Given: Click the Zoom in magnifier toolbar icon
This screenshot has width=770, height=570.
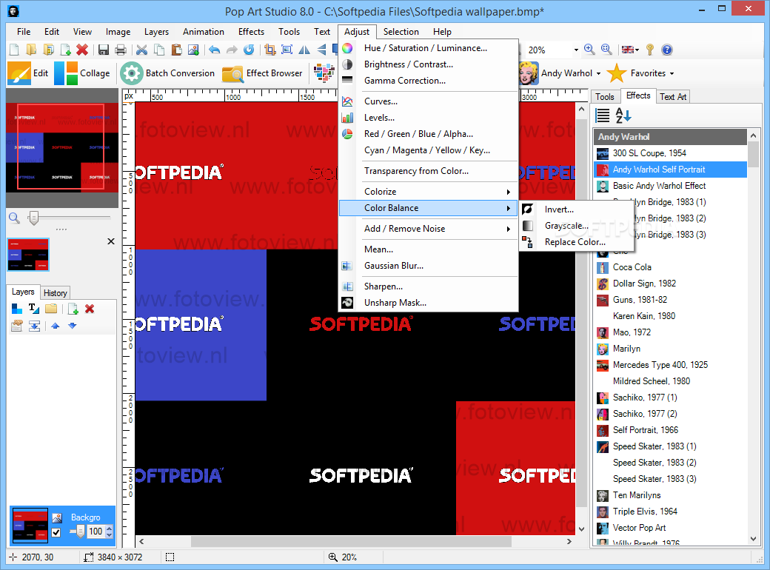Looking at the screenshot, I should [589, 50].
